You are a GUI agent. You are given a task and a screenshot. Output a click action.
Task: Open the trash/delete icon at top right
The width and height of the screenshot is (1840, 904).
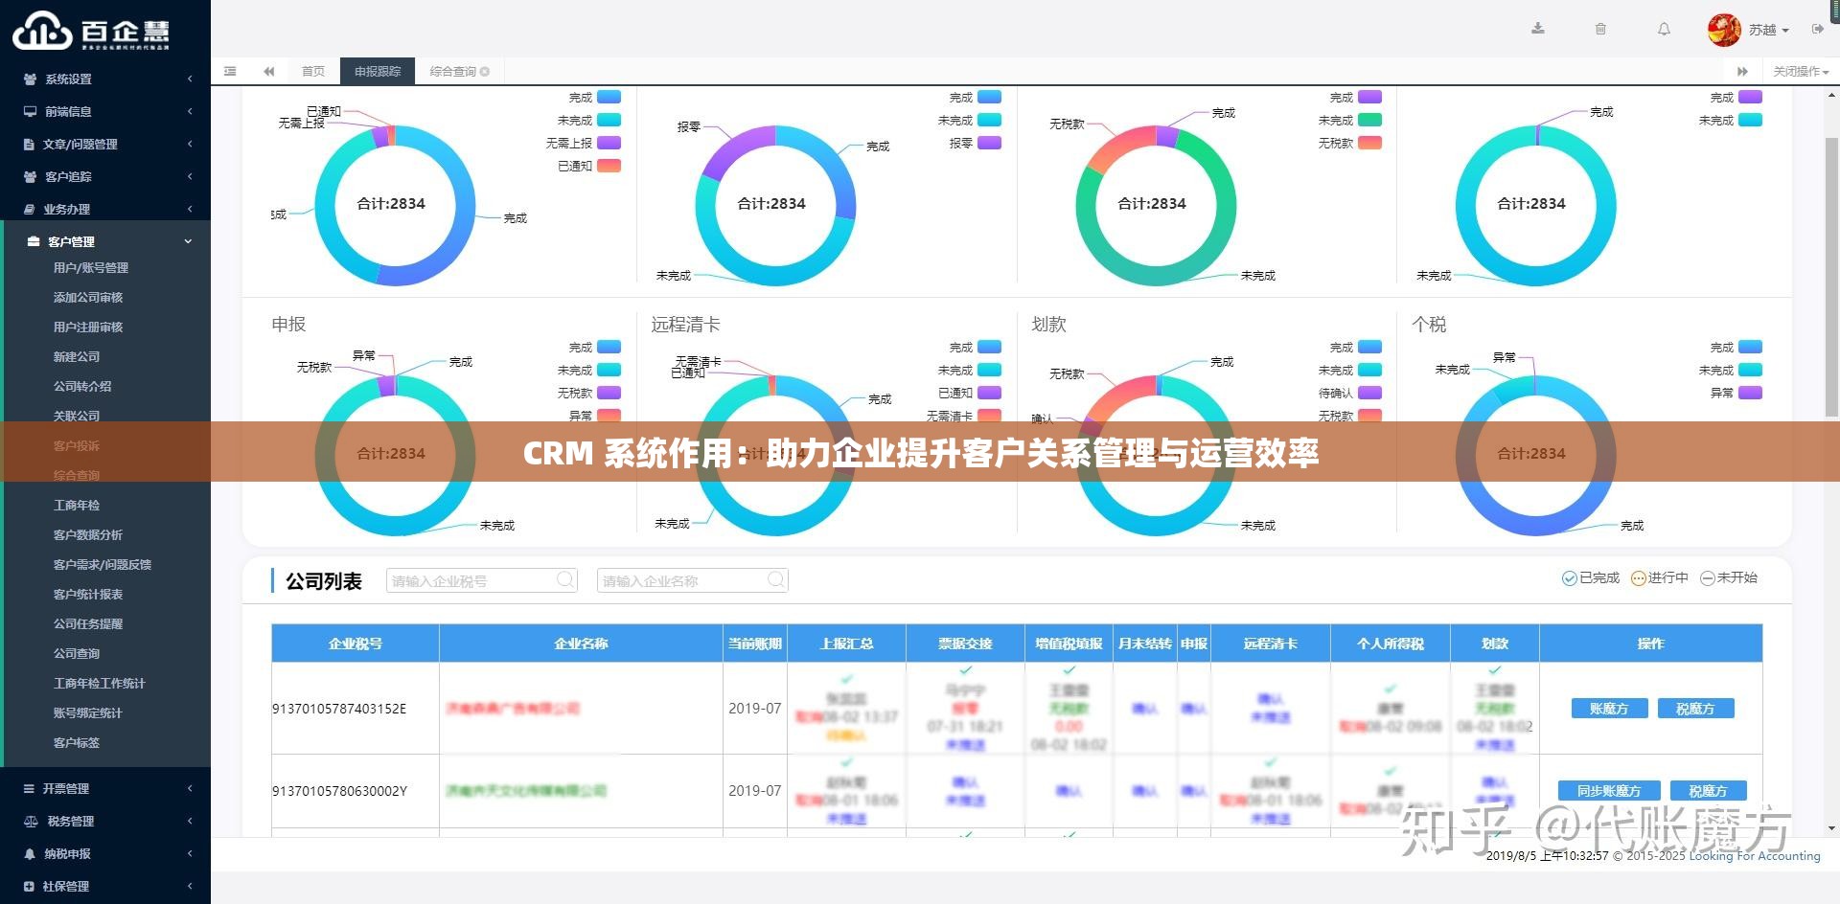click(x=1600, y=29)
